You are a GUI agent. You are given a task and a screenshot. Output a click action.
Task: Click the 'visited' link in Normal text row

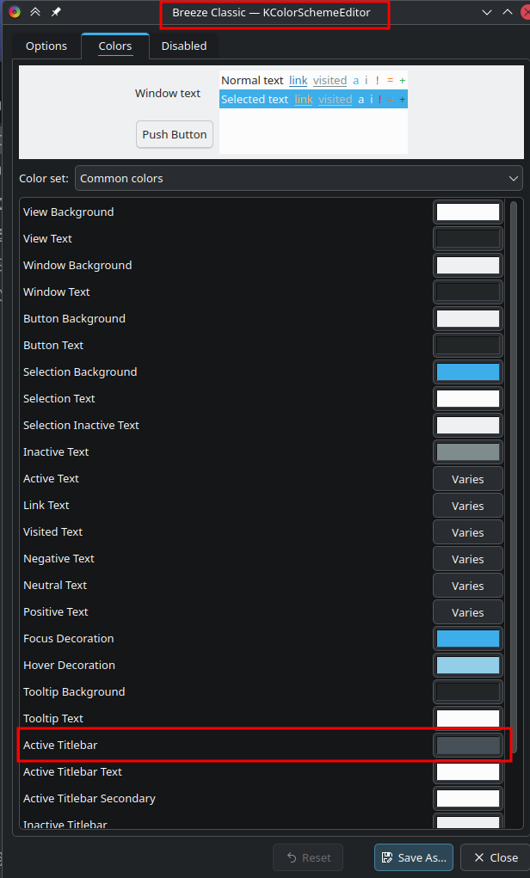(x=330, y=81)
